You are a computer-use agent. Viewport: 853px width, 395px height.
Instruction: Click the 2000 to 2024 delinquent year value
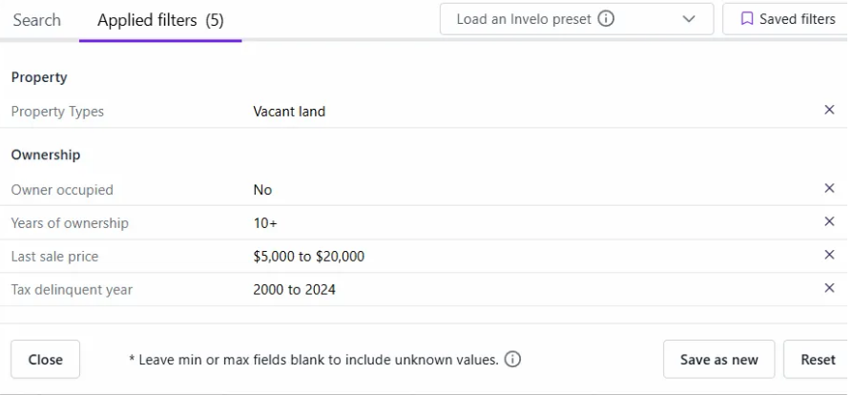294,289
